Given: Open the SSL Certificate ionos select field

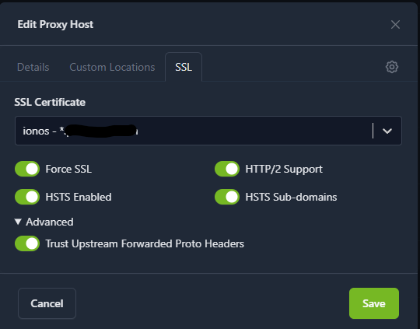Looking at the screenshot, I should click(x=208, y=131).
